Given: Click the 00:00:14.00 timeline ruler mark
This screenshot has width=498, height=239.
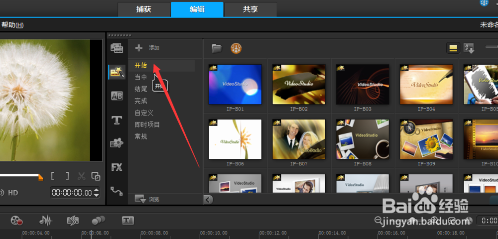Looking at the screenshot, I should (x=333, y=233).
